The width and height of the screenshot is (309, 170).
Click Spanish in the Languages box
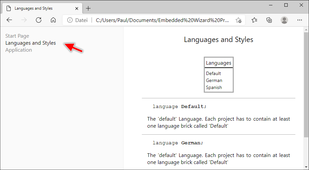tap(214, 87)
